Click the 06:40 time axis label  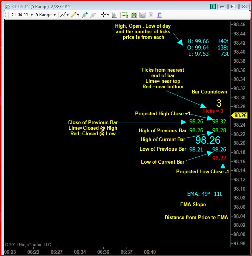click(150, 252)
